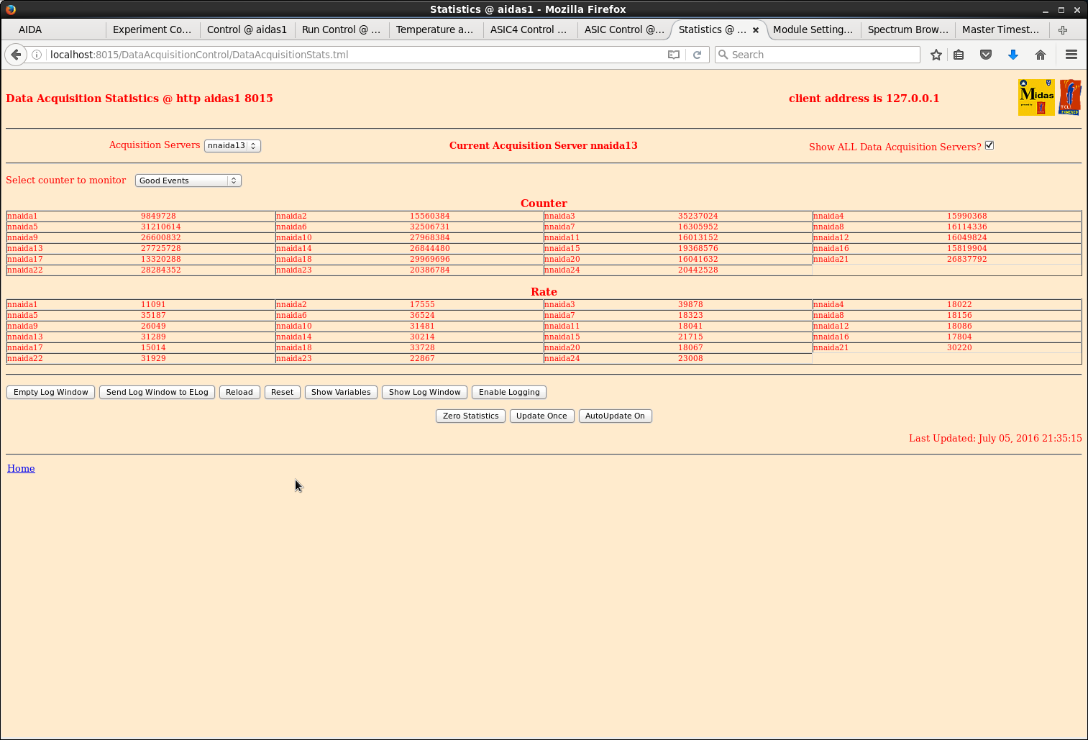1088x740 pixels.
Task: Toggle Show ALL Data Acquisition Servers checkbox
Action: coord(989,145)
